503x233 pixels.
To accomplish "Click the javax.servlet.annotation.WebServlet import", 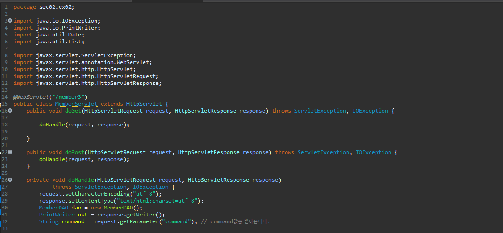I will click(x=92, y=62).
